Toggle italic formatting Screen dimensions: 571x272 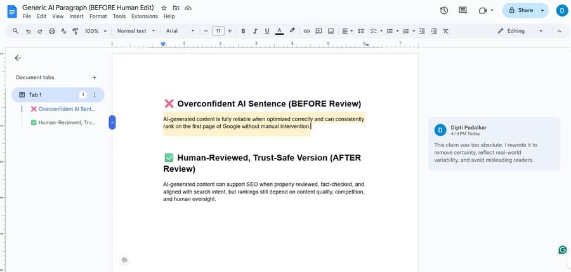(x=255, y=30)
